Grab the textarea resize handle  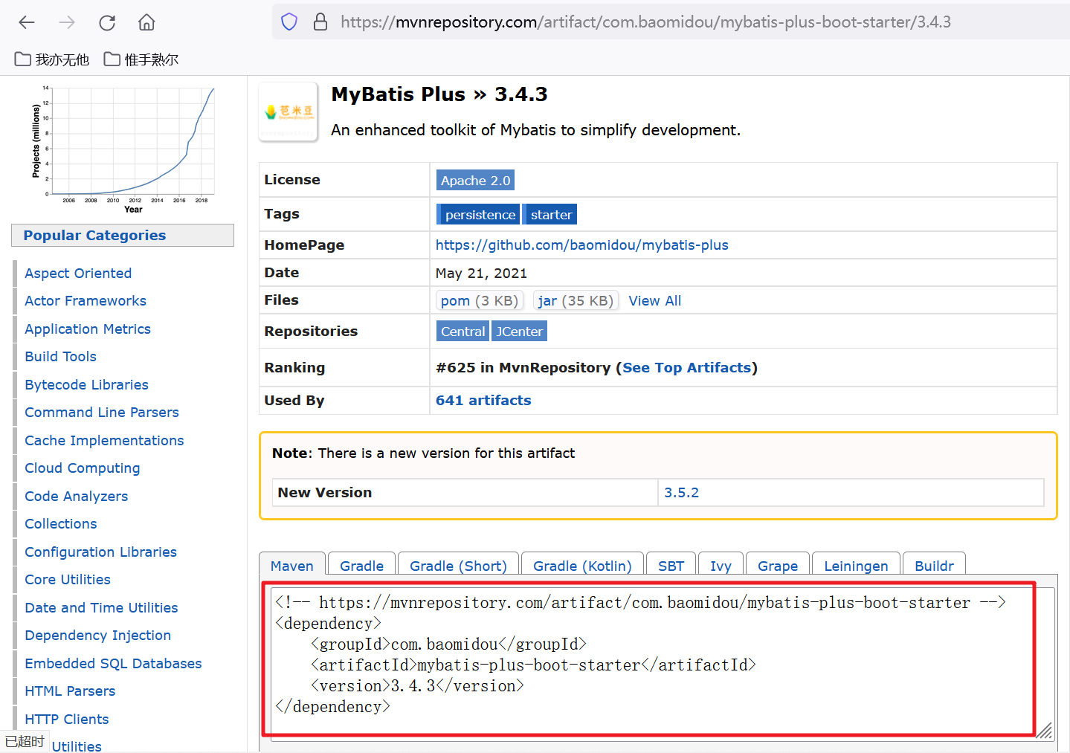click(x=1045, y=731)
